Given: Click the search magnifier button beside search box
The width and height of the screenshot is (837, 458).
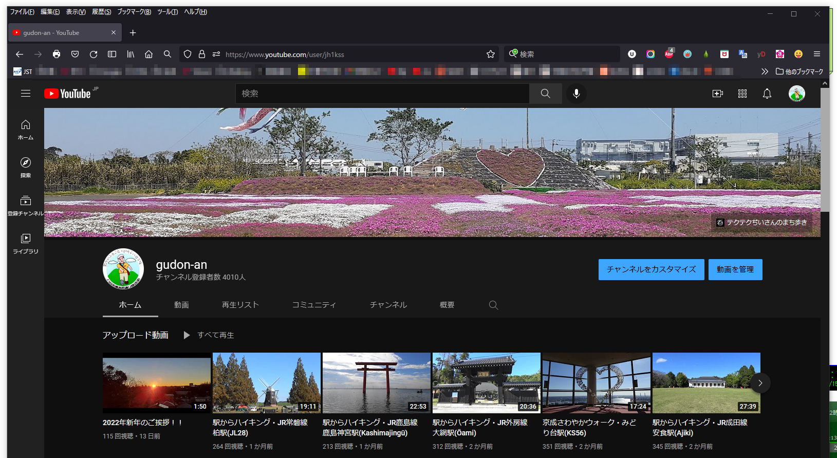Looking at the screenshot, I should click(545, 94).
